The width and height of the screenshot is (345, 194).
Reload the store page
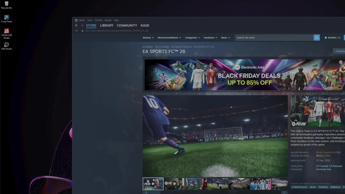click(x=77, y=31)
